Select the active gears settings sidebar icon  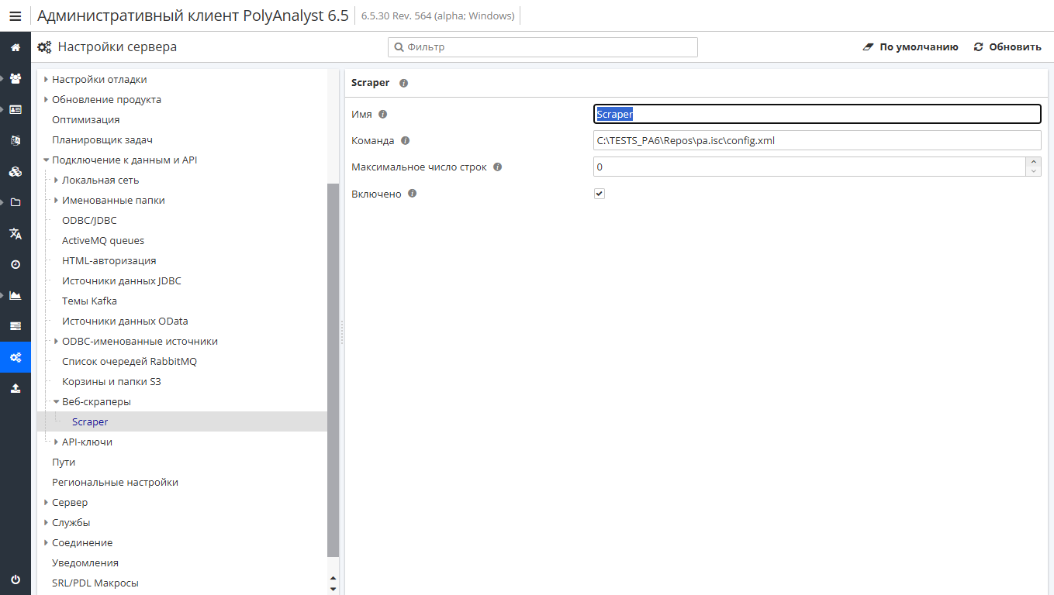(16, 357)
